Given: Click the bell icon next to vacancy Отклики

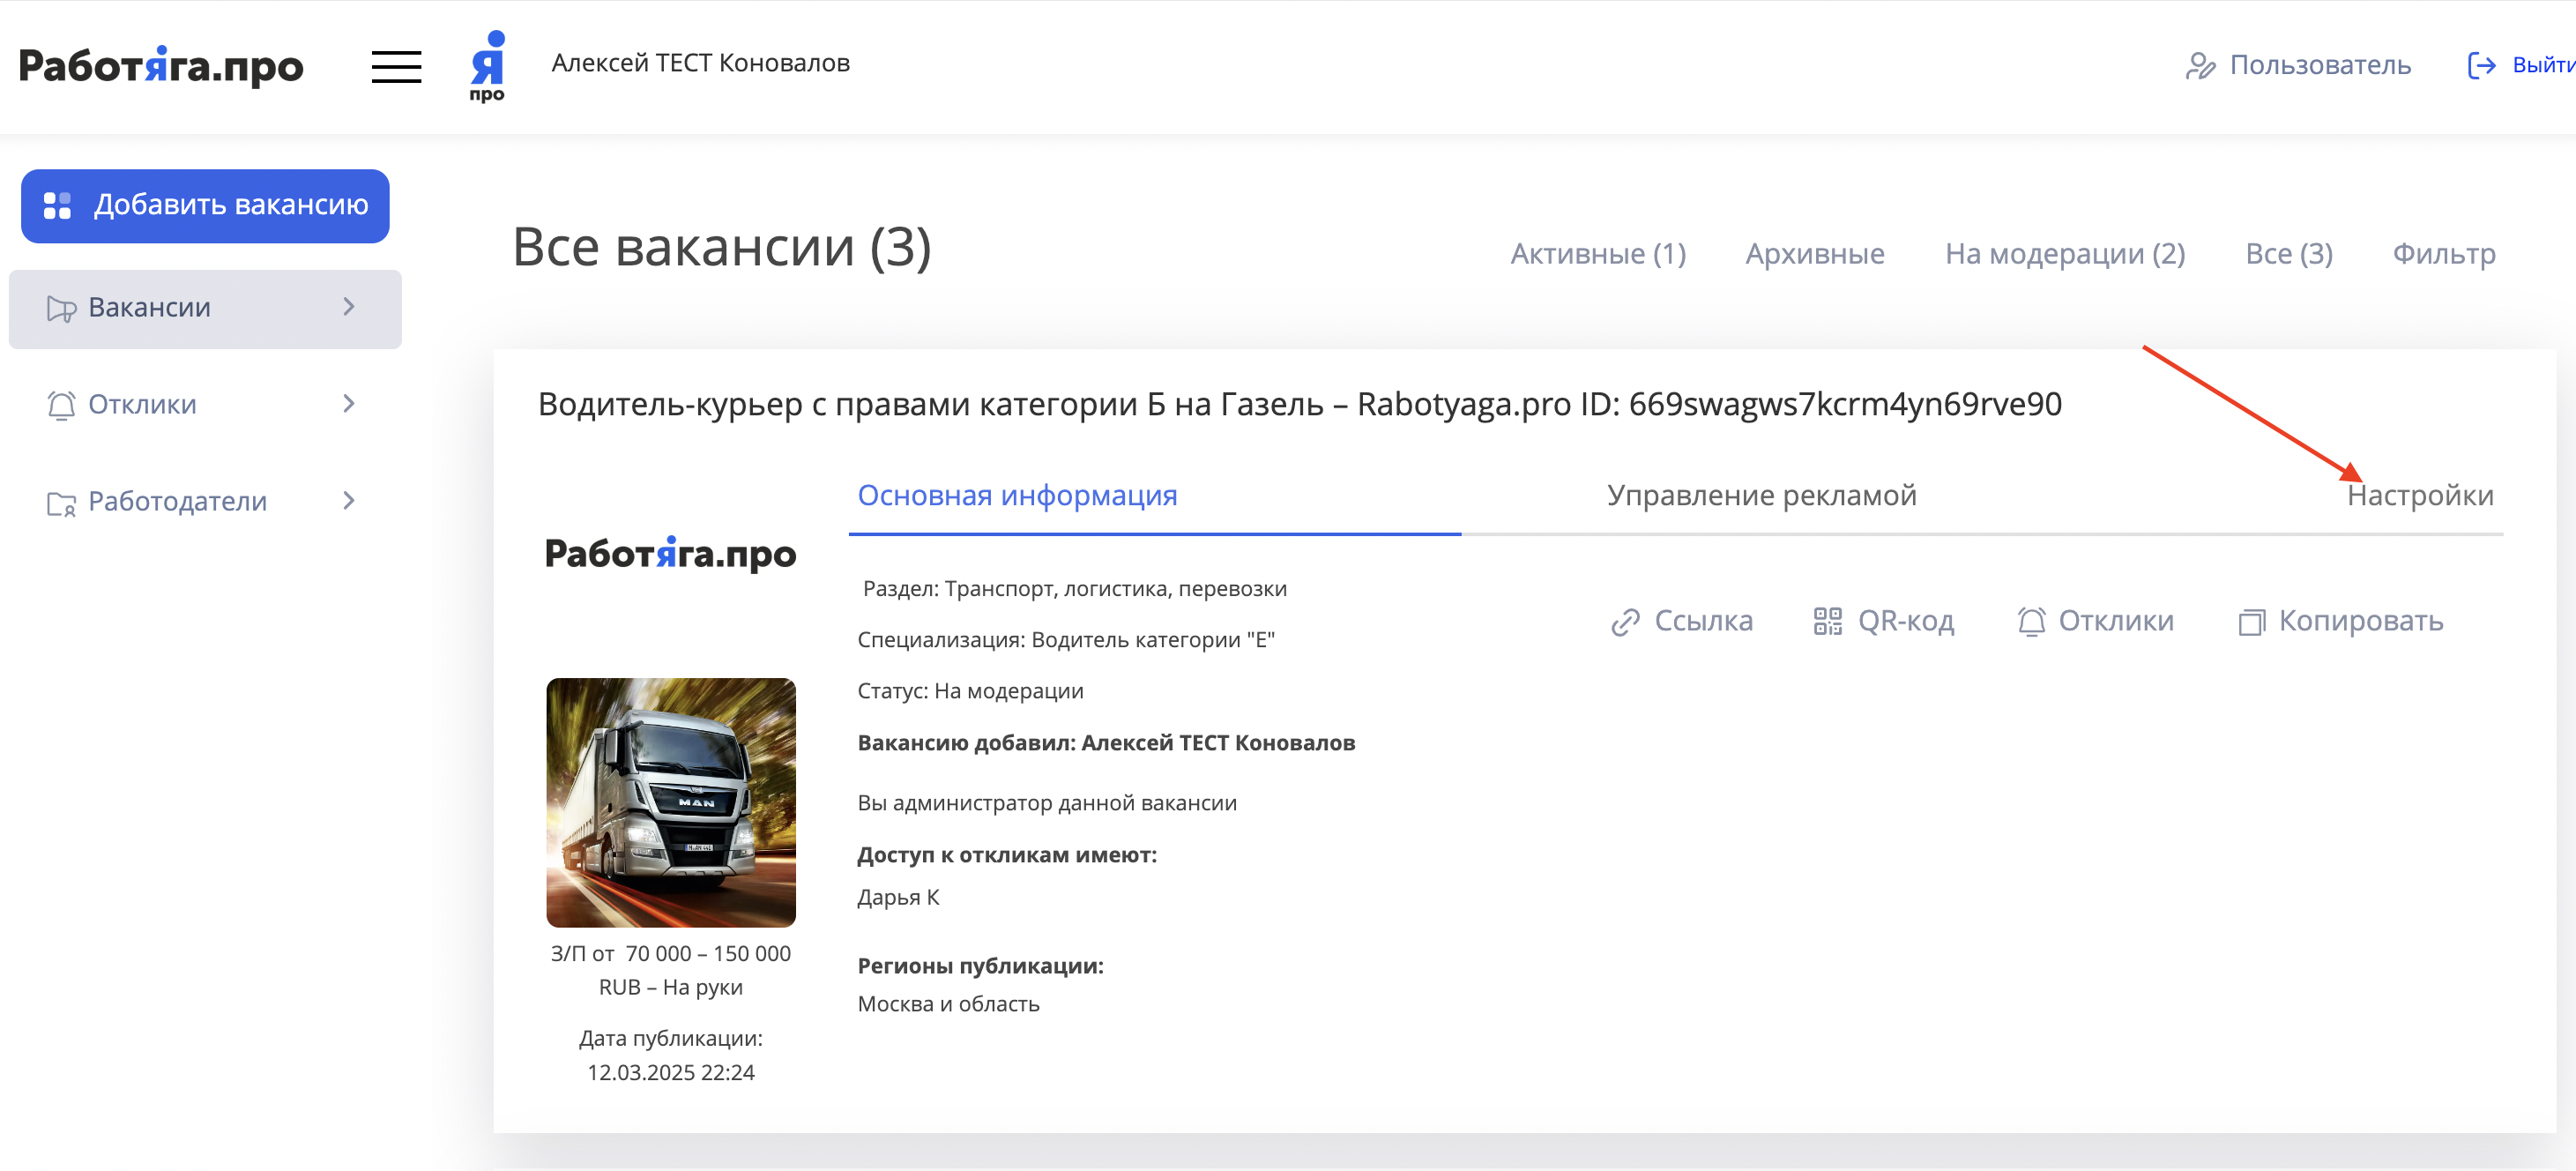Looking at the screenshot, I should point(2031,622).
